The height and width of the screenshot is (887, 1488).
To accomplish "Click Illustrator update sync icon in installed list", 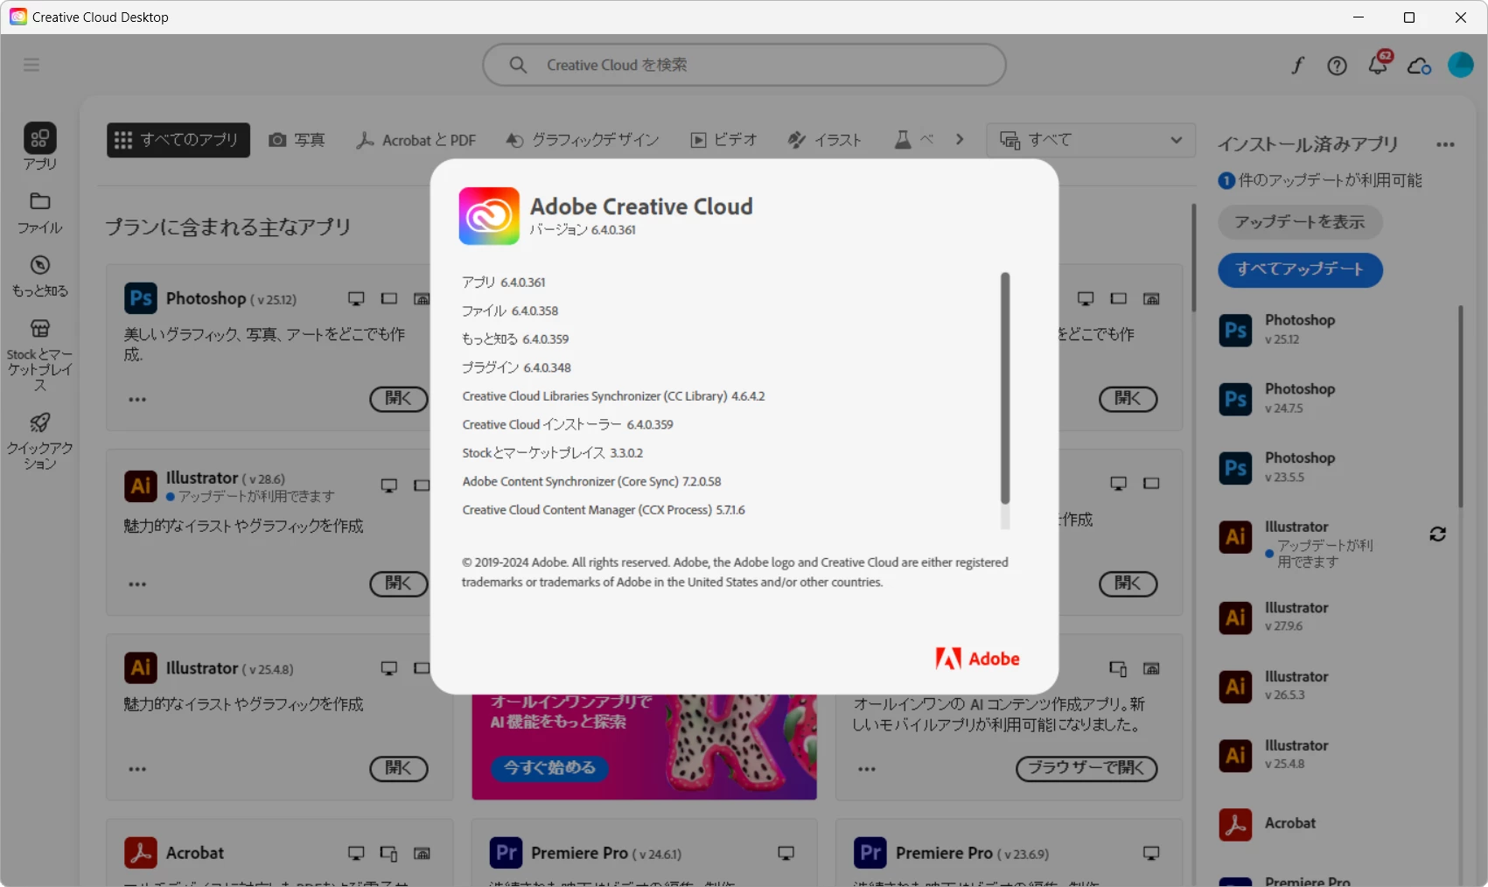I will tap(1437, 534).
